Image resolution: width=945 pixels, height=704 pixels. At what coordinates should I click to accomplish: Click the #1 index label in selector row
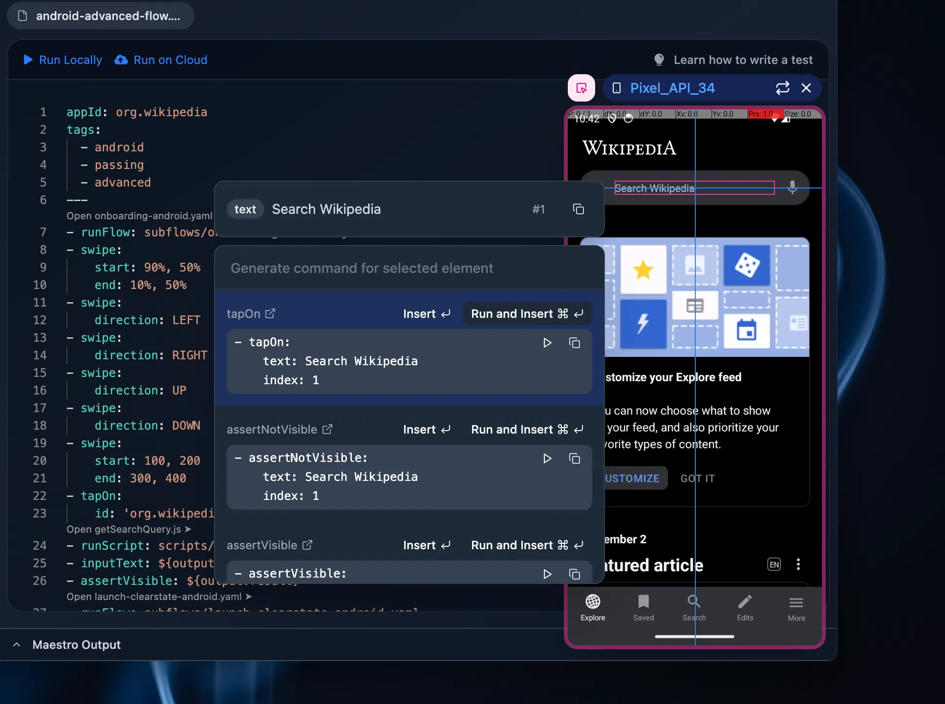[x=538, y=209]
